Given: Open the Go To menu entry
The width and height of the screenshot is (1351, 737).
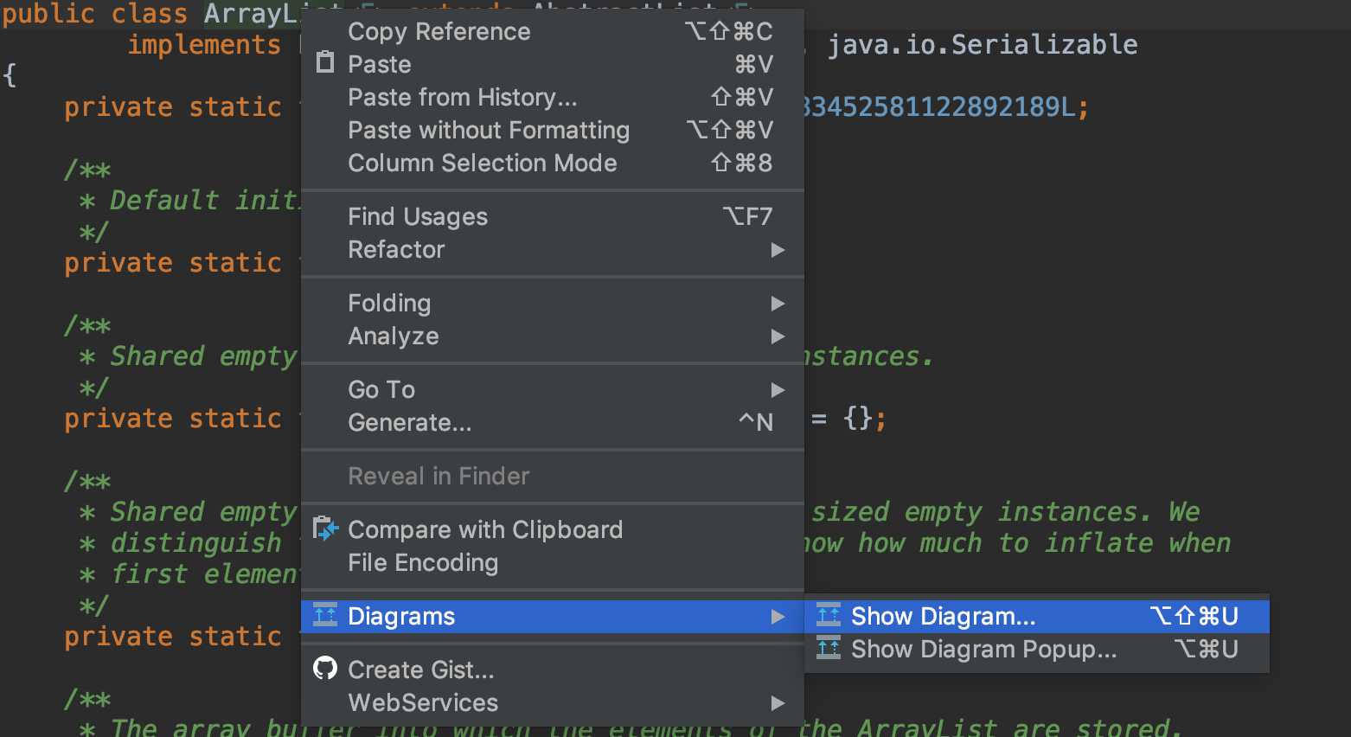Looking at the screenshot, I should click(x=553, y=389).
